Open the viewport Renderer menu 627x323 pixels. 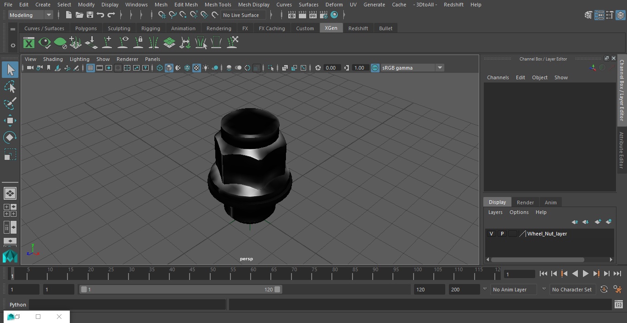127,59
